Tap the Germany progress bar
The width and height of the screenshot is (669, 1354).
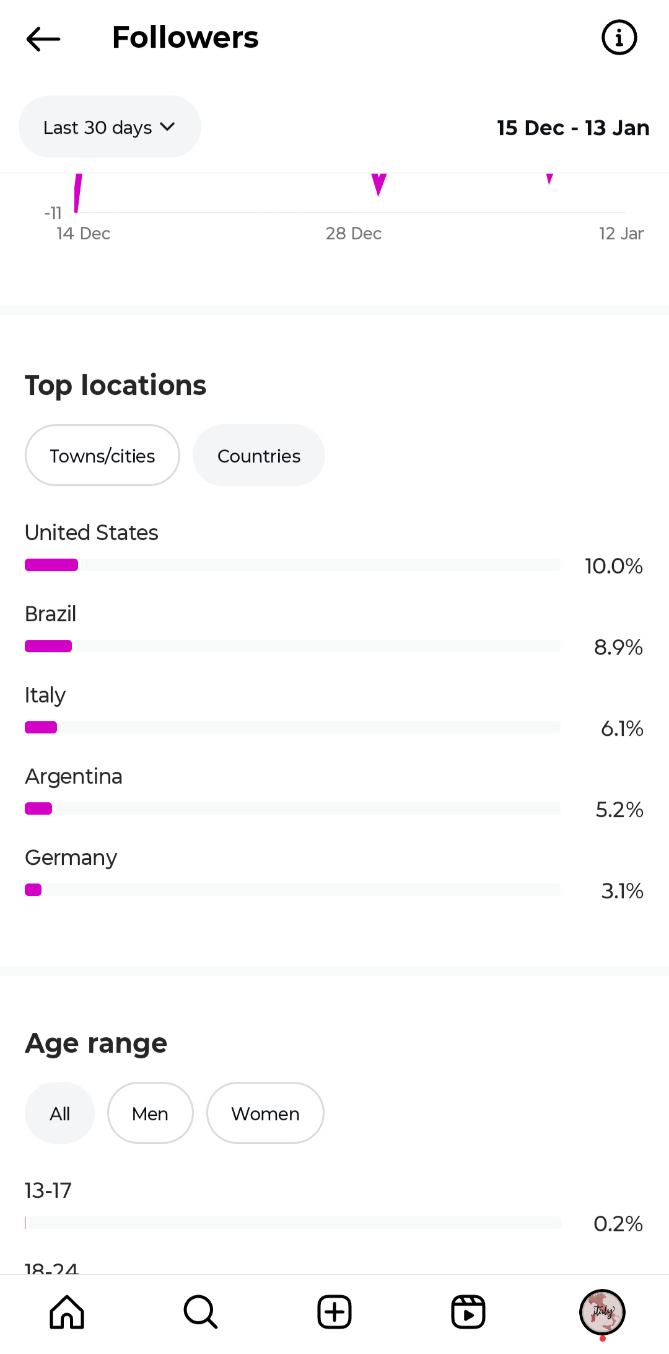tap(292, 890)
